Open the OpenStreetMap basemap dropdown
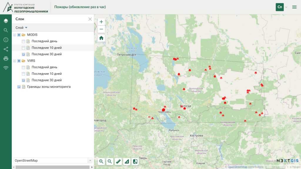The image size is (301, 169). point(53,160)
